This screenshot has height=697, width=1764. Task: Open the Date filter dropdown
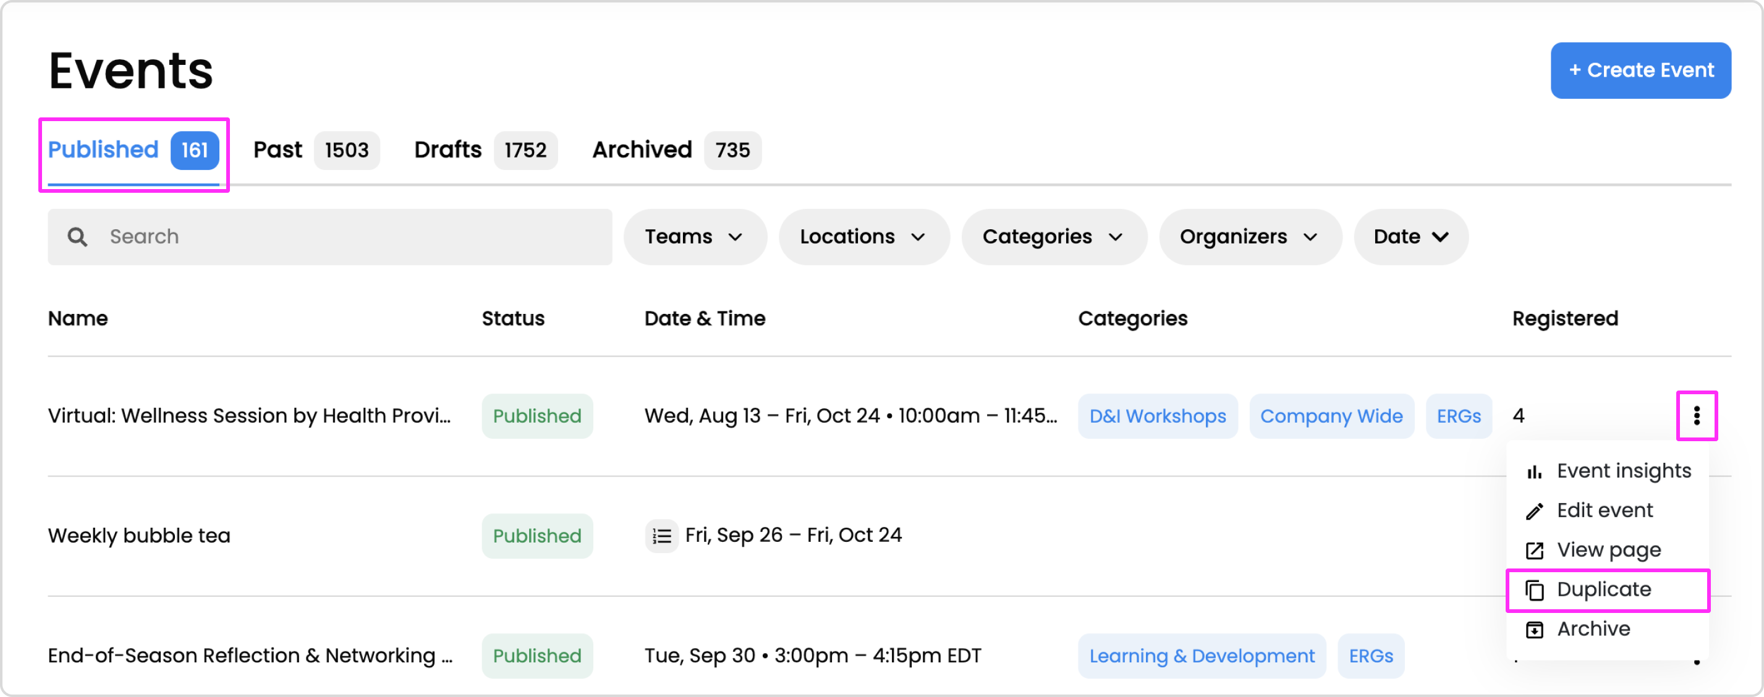point(1410,237)
